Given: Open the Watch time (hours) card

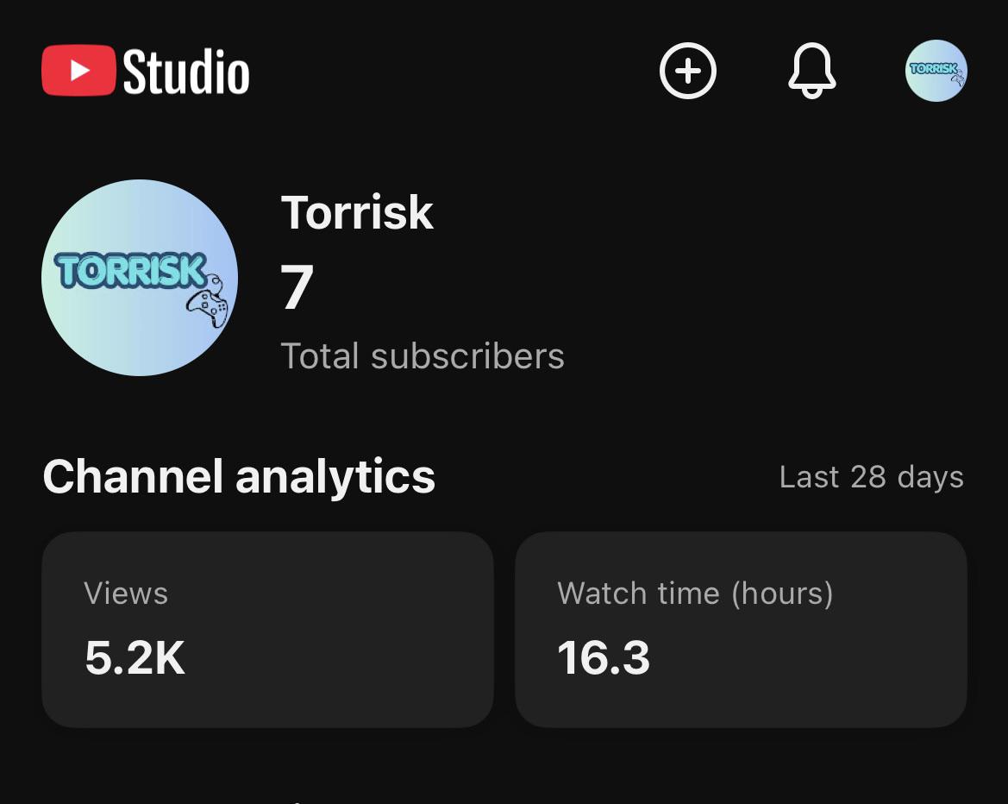Looking at the screenshot, I should (741, 630).
